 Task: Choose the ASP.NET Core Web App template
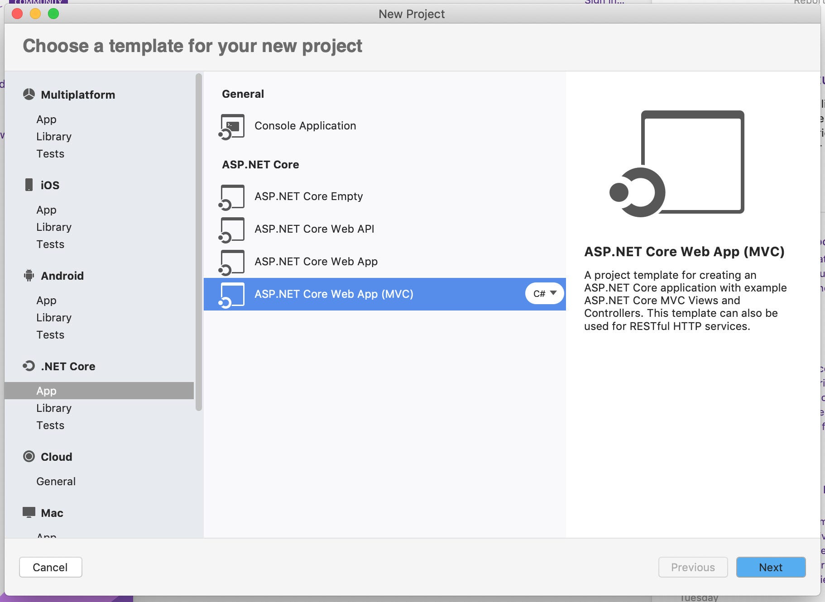385,262
